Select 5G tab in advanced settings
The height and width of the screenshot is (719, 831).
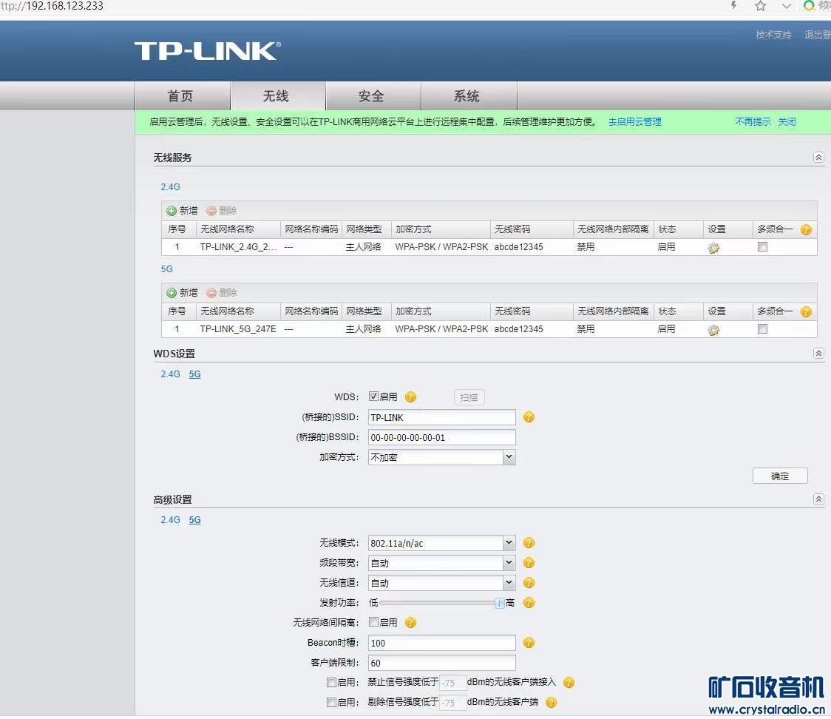coord(195,520)
